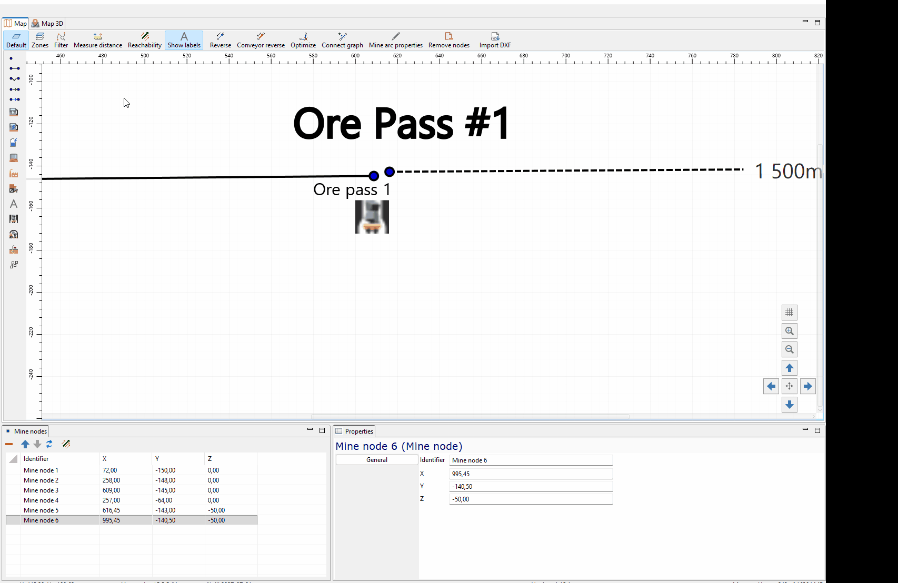The width and height of the screenshot is (898, 583).
Task: Switch to the Map 3D tab
Action: tap(47, 23)
